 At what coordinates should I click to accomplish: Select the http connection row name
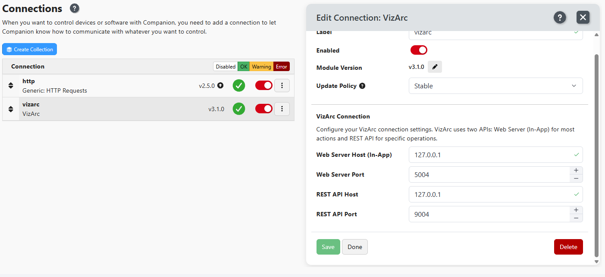(x=28, y=81)
